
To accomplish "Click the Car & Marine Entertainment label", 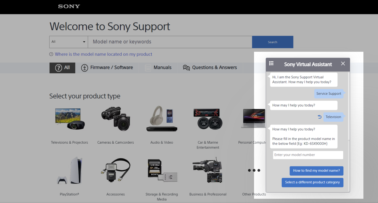I will (x=208, y=145).
